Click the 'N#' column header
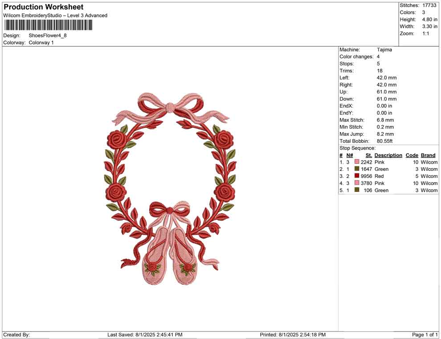441x339 pixels. coord(350,155)
